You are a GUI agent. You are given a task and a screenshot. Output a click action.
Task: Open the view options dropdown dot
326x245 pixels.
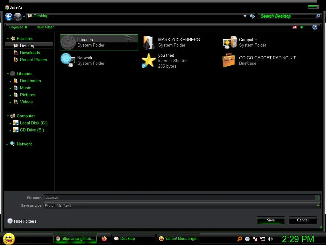point(302,27)
